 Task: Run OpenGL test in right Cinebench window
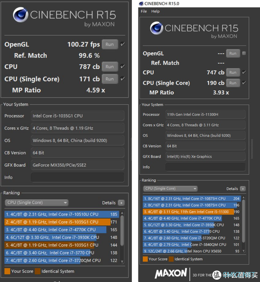coord(233,53)
